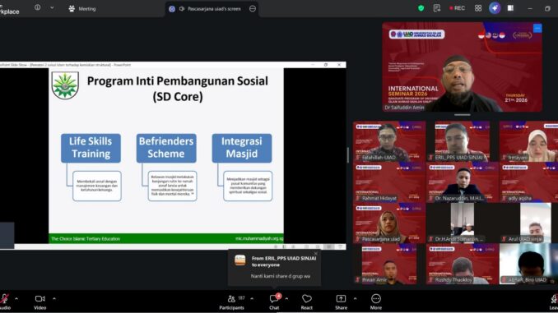Image resolution: width=558 pixels, height=313 pixels.
Task: Open the AI Companion sparkle icon
Action: [495, 8]
